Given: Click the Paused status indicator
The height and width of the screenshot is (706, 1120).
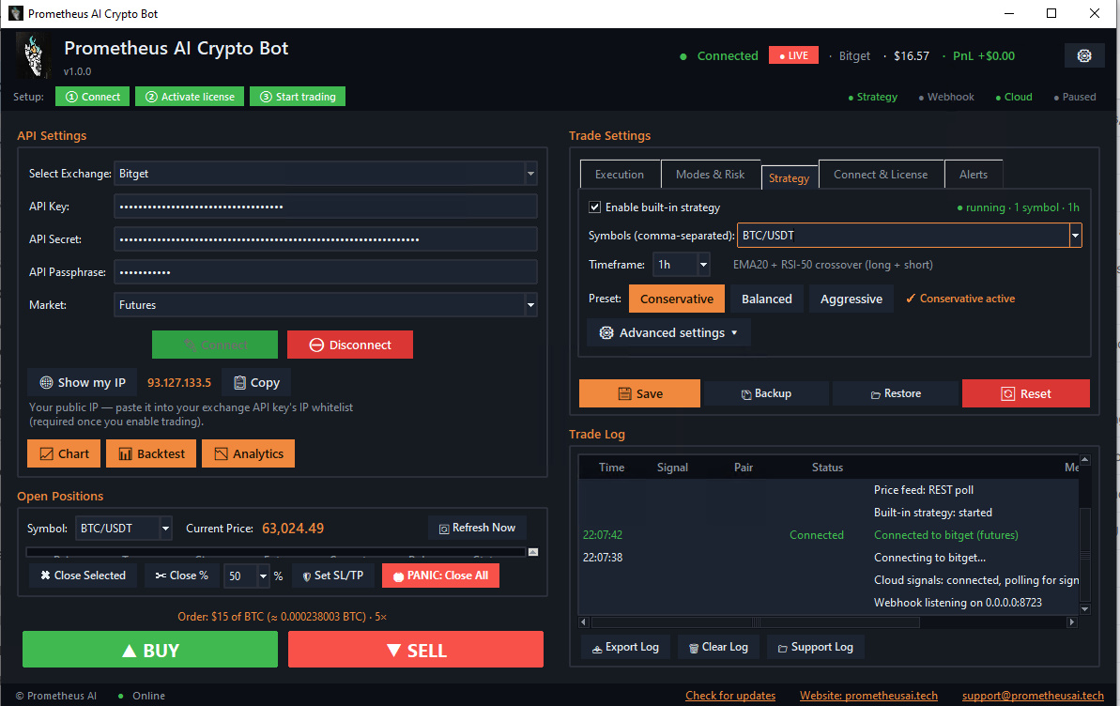Looking at the screenshot, I should 1074,98.
